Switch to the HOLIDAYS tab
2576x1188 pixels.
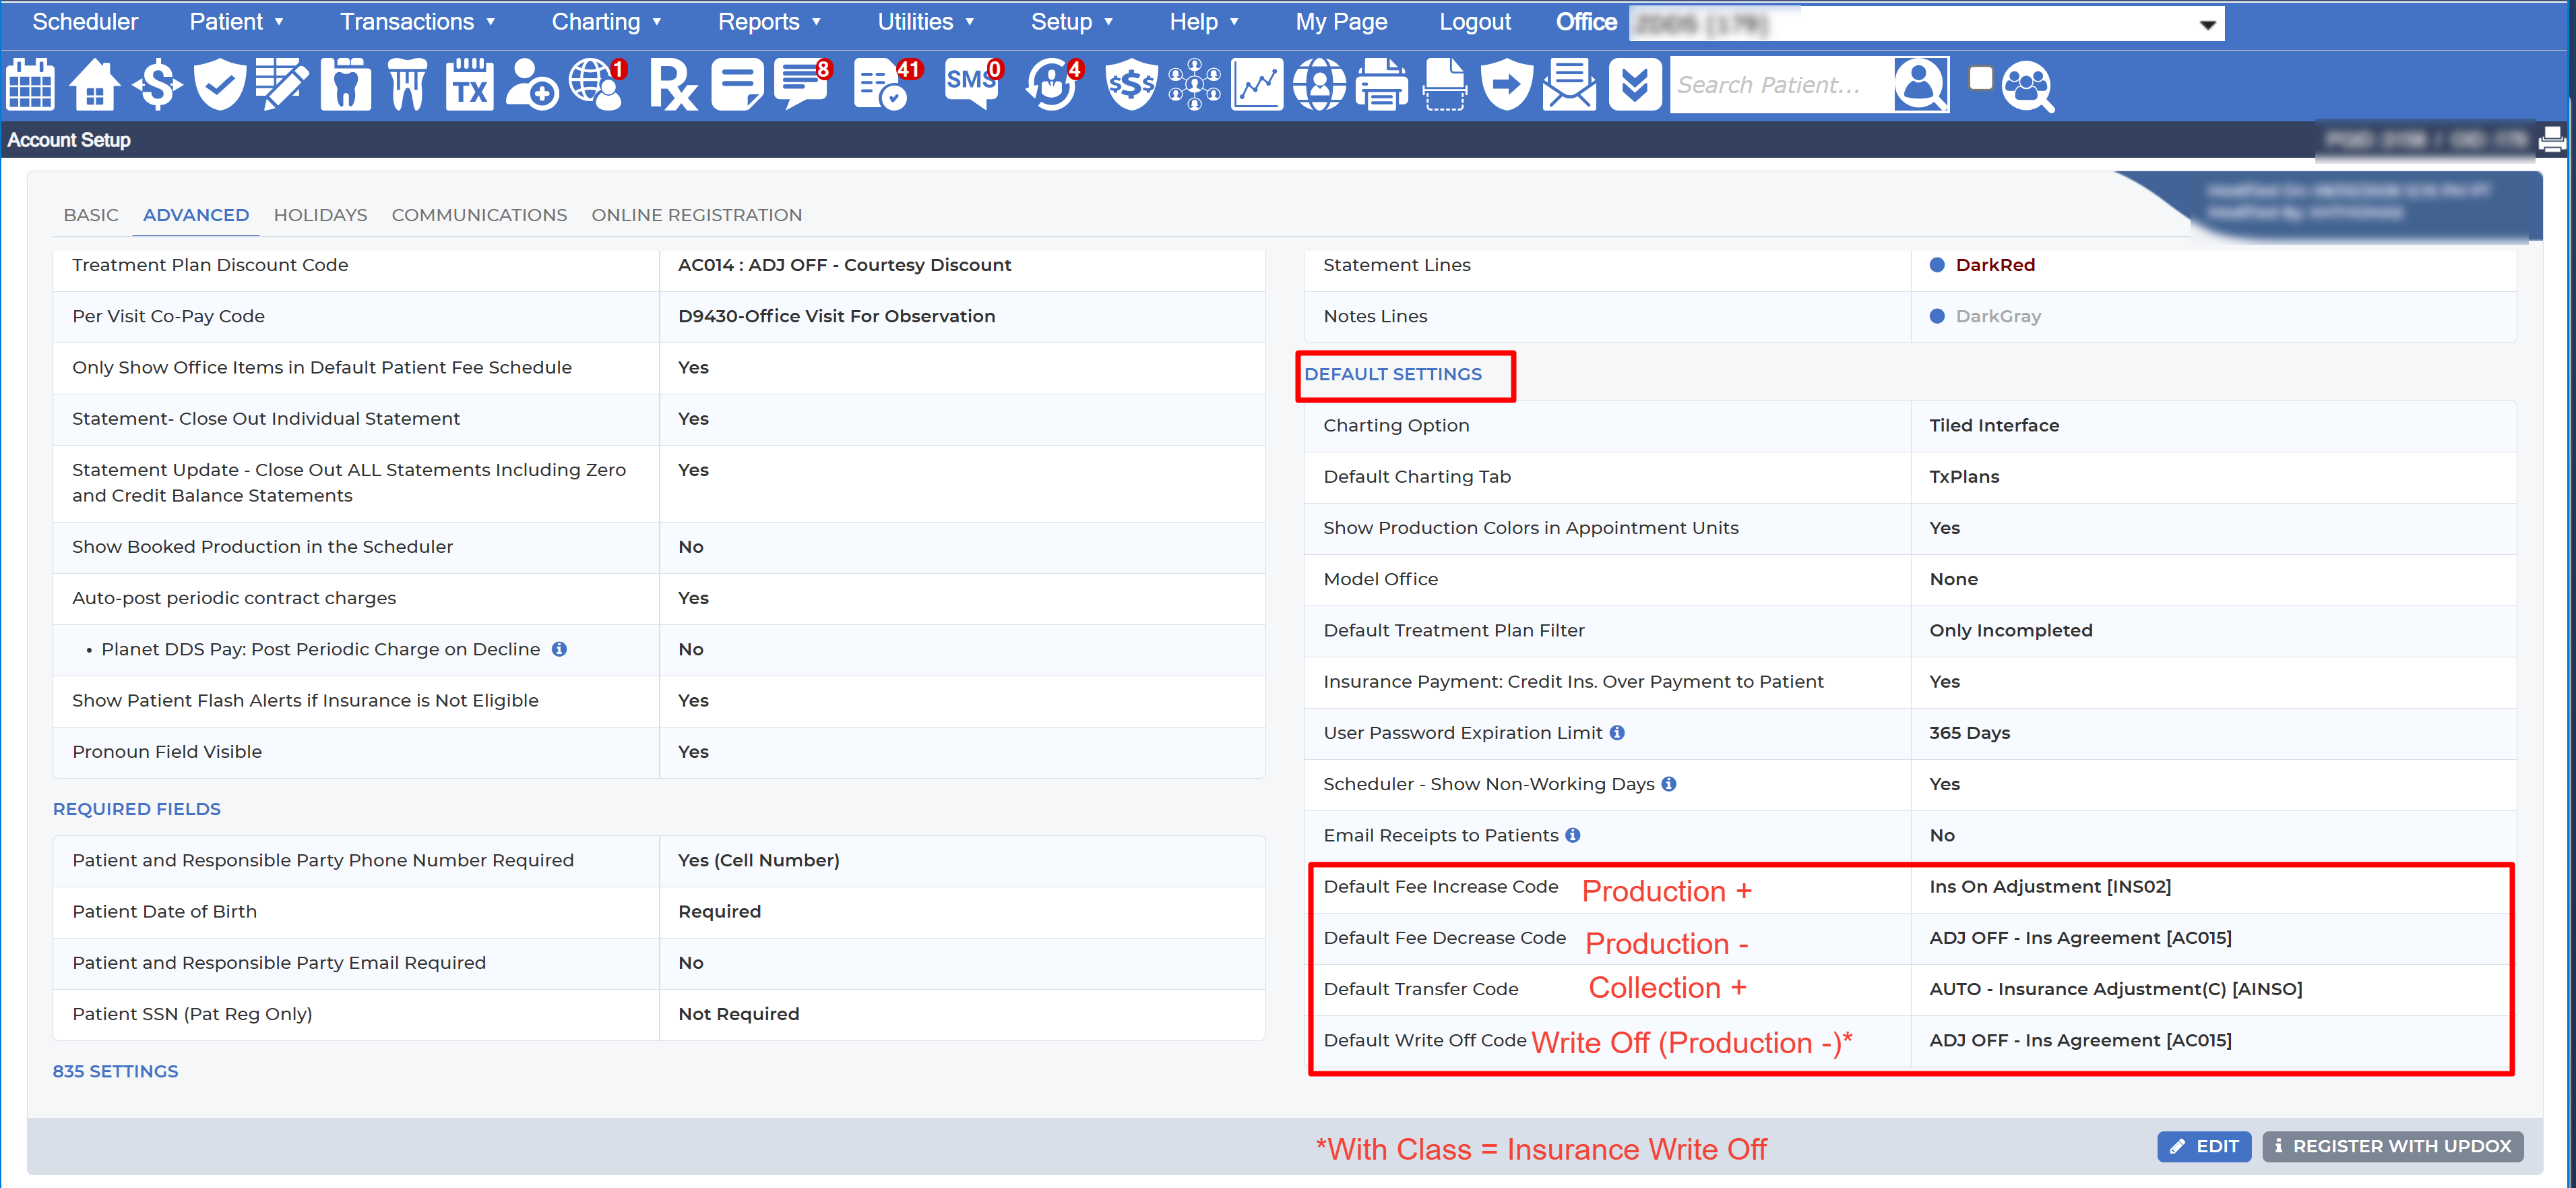coord(320,215)
